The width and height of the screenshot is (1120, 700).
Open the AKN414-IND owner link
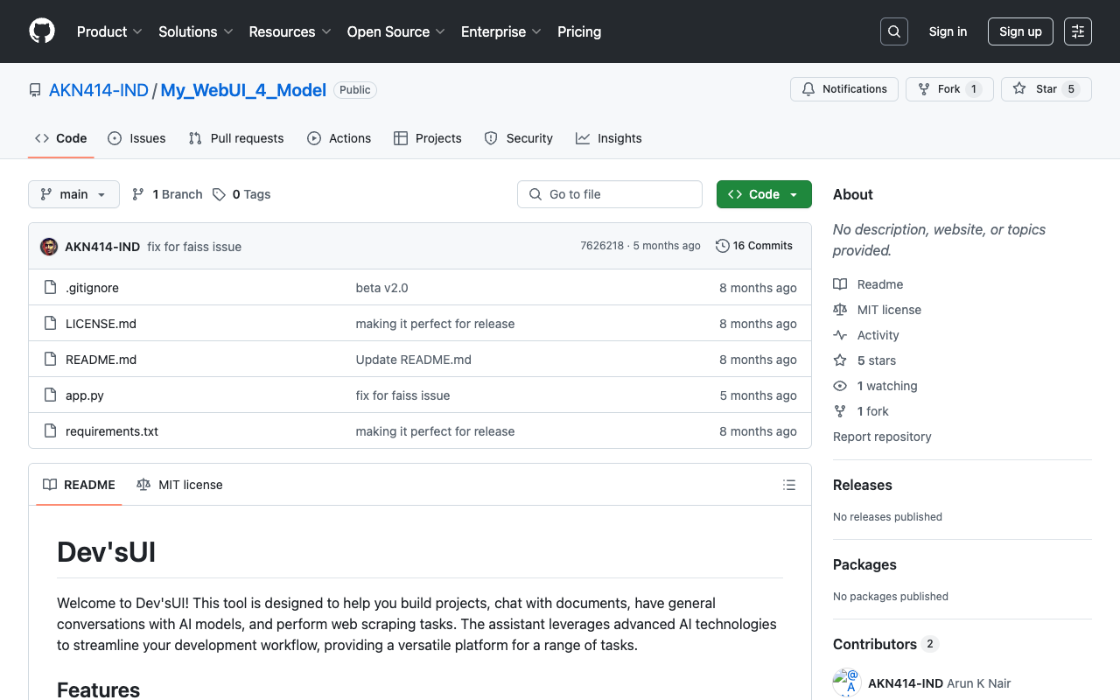coord(99,90)
